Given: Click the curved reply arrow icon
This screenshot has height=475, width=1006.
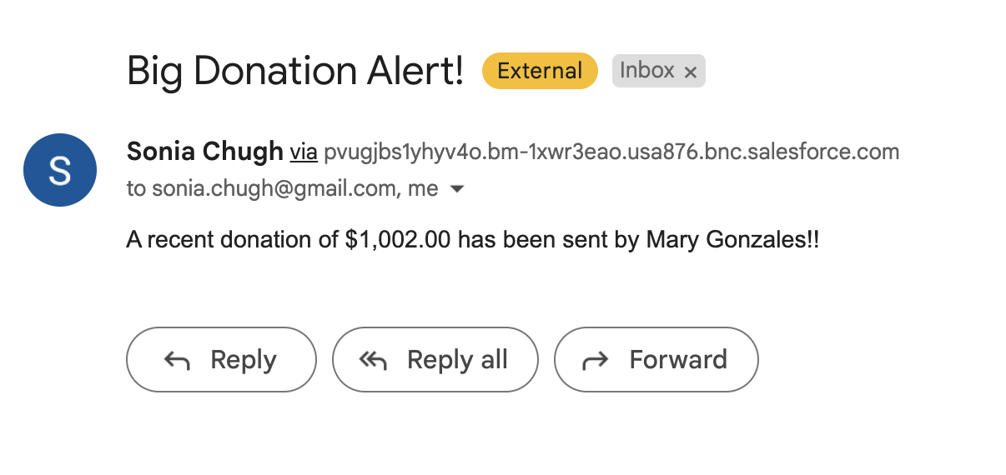Looking at the screenshot, I should (177, 360).
